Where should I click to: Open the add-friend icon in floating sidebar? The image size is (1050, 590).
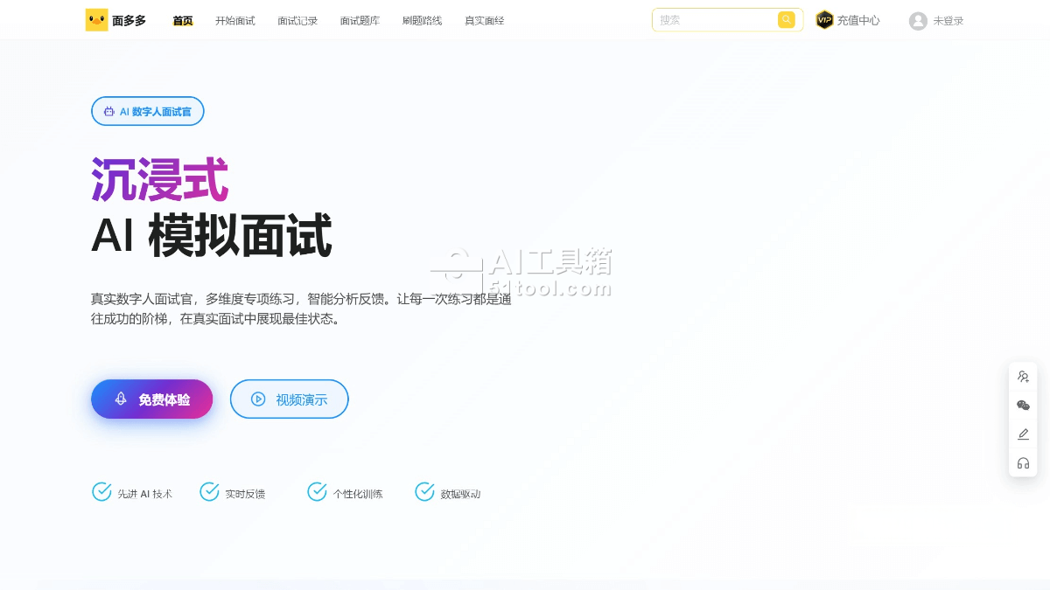click(x=1023, y=377)
